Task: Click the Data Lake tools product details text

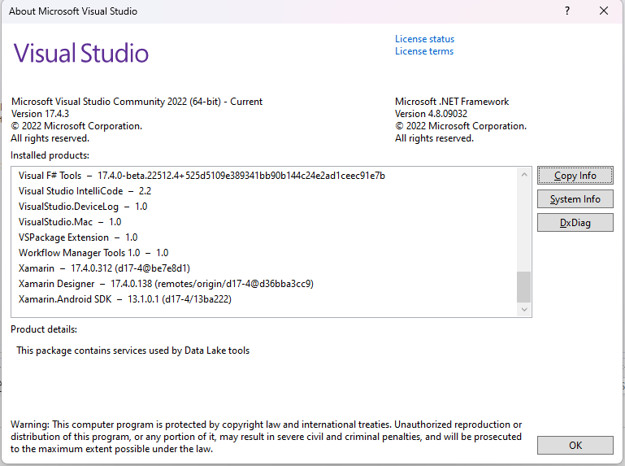Action: [133, 351]
